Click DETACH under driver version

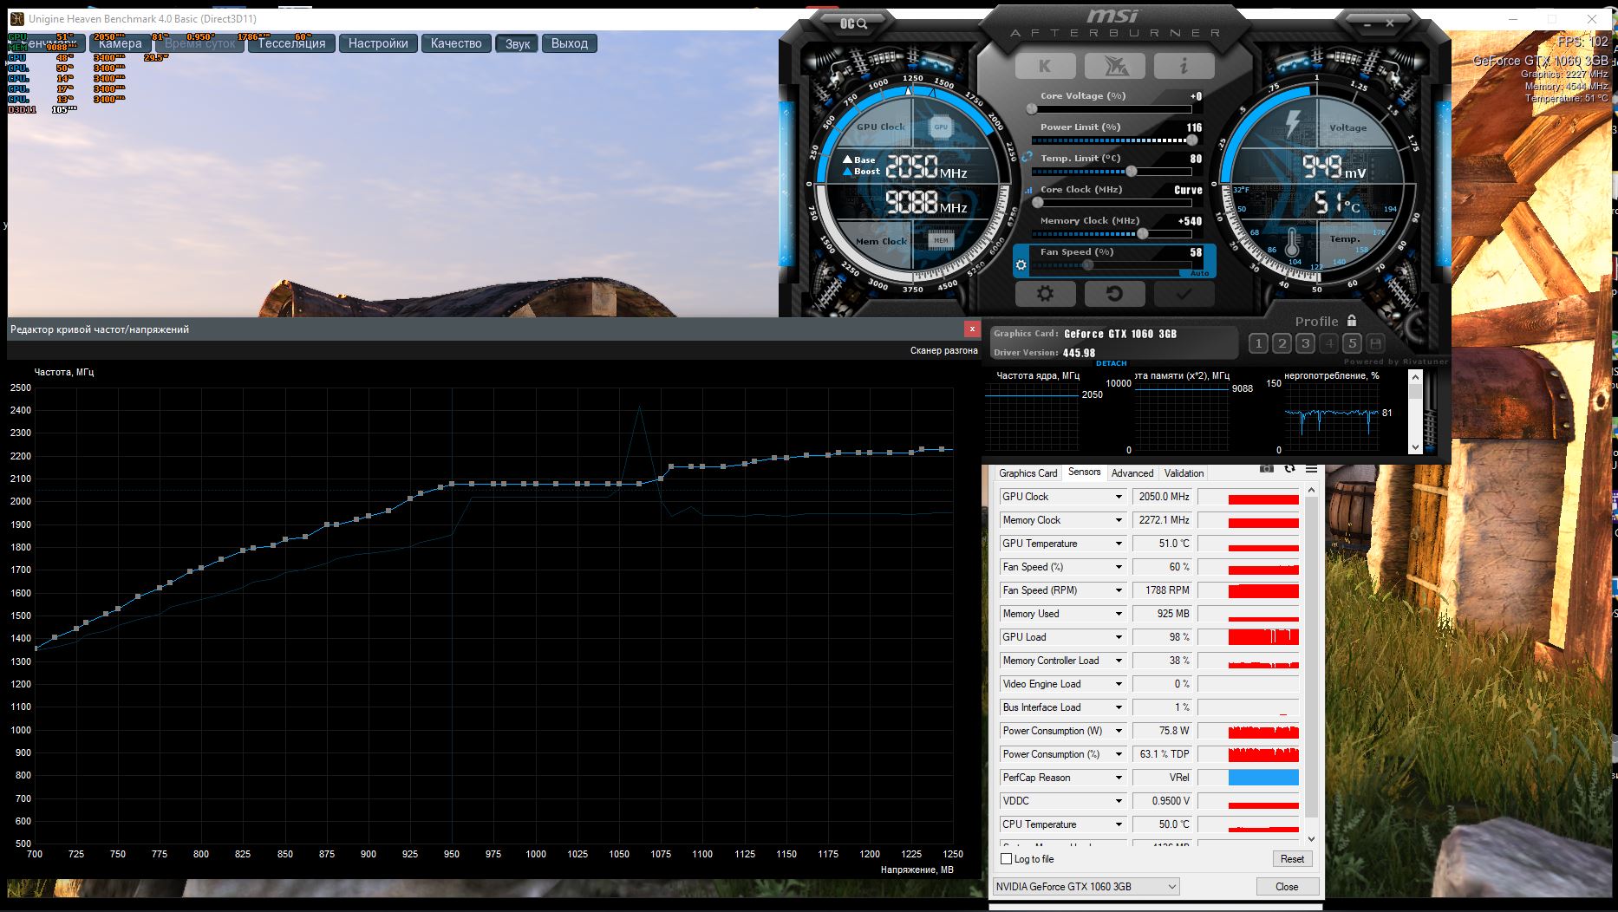(x=1112, y=363)
